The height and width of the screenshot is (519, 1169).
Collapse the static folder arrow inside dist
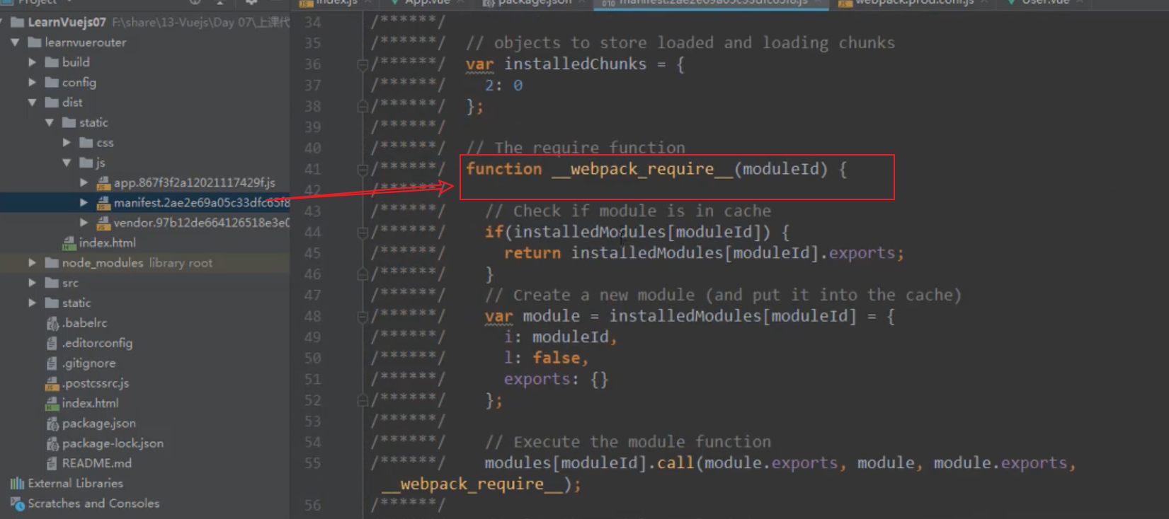click(x=50, y=123)
